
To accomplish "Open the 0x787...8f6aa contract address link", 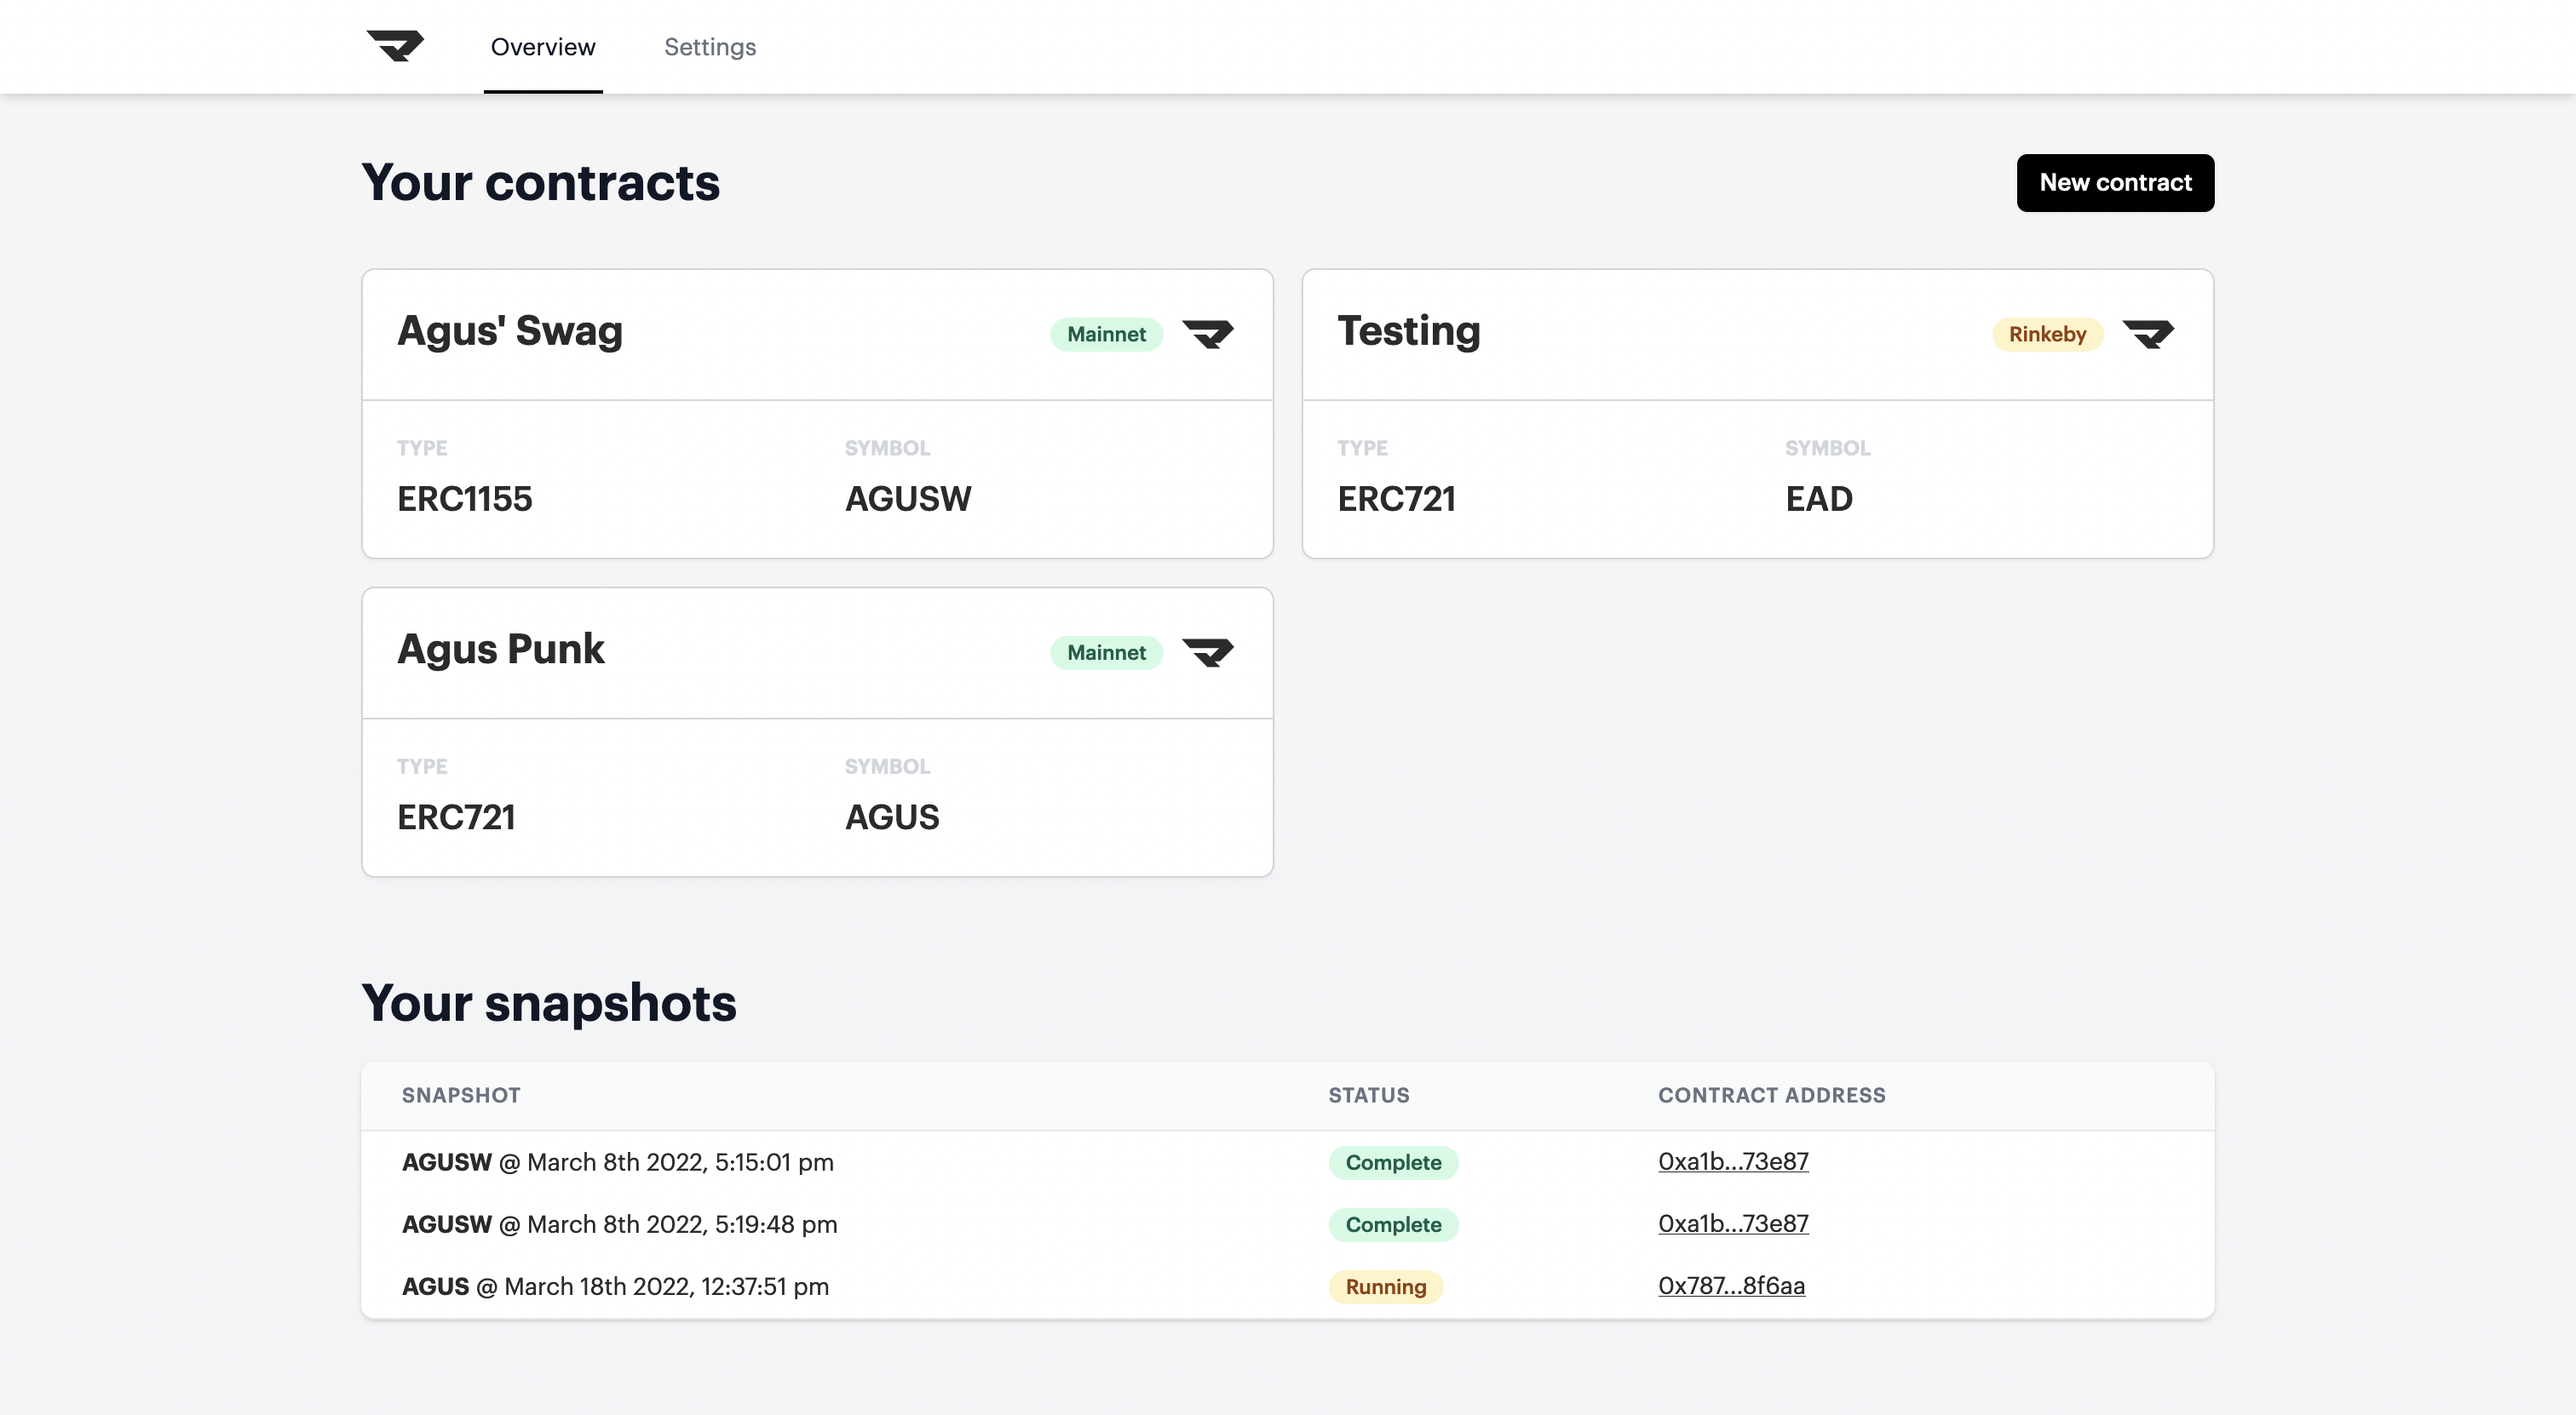I will pos(1731,1286).
